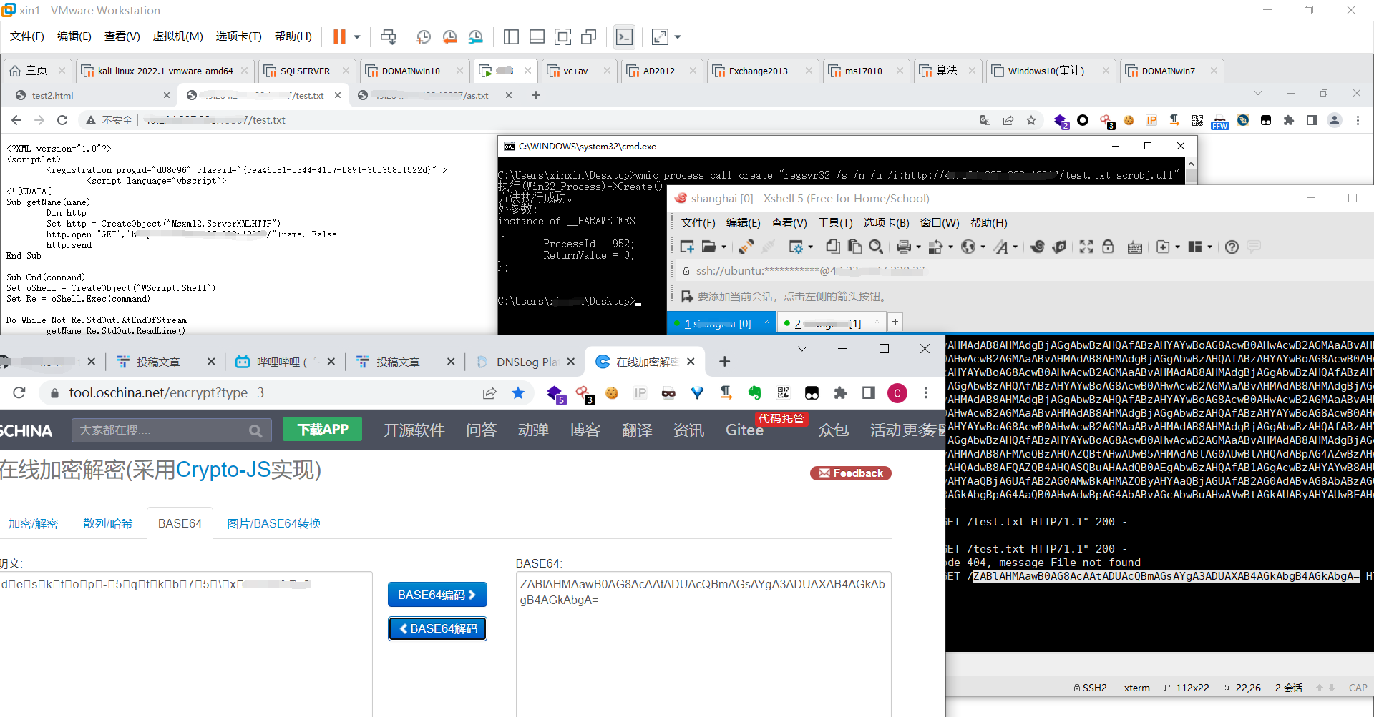Click the tool.oschina.net address bar
Screen dimensions: 1374x717
point(258,392)
